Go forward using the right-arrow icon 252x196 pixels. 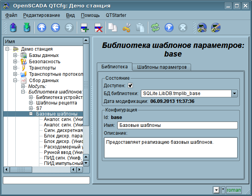69,27
